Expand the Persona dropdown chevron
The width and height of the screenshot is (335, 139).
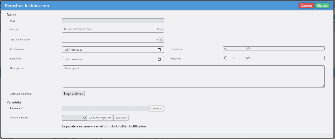point(162,30)
